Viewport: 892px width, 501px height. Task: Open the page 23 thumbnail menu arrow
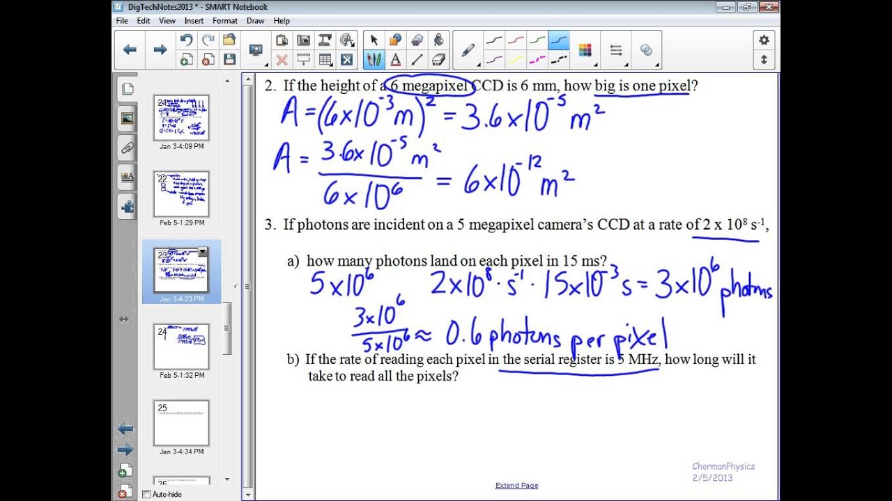(203, 252)
